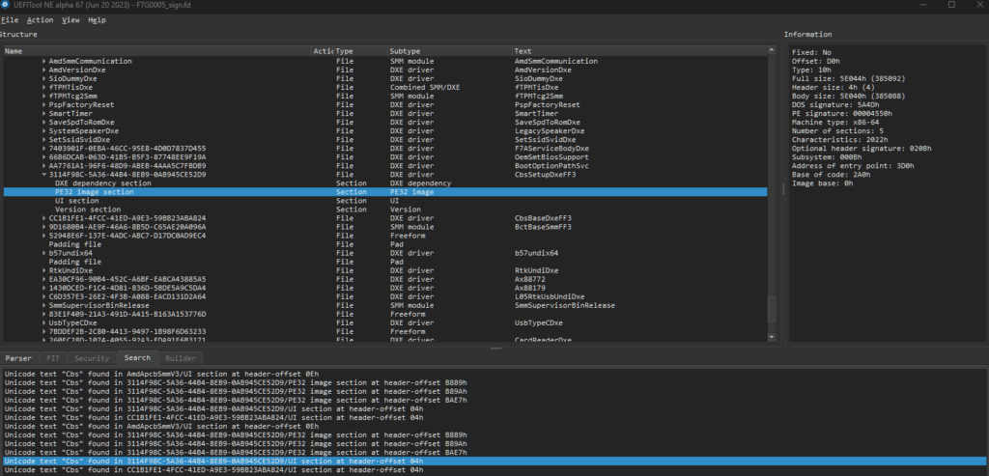Click the structure tree scroll up arrow

click(772, 50)
